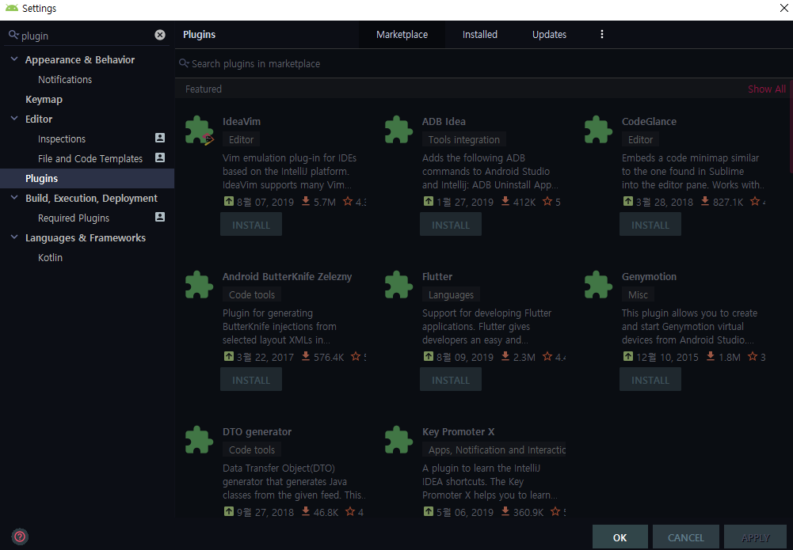
Task: Switch to the Updates tab
Action: 549,34
